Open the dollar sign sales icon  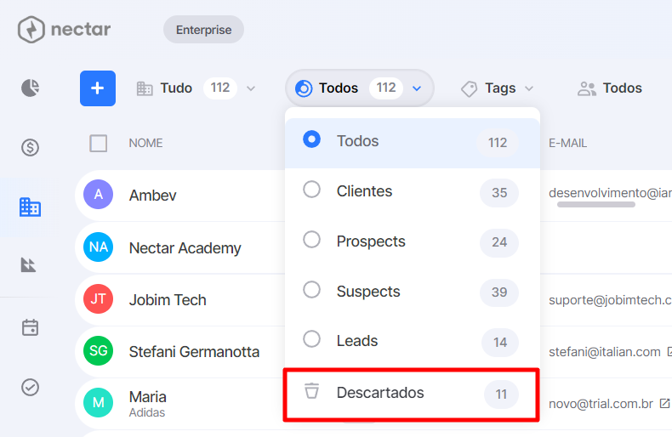pos(30,147)
